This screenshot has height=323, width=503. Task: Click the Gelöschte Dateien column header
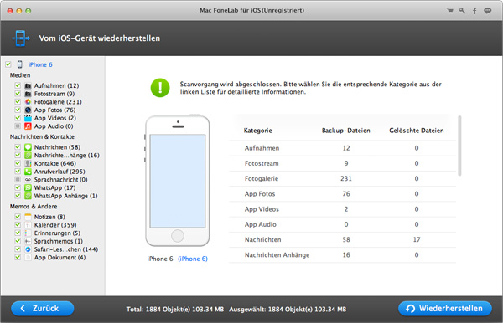click(x=417, y=131)
